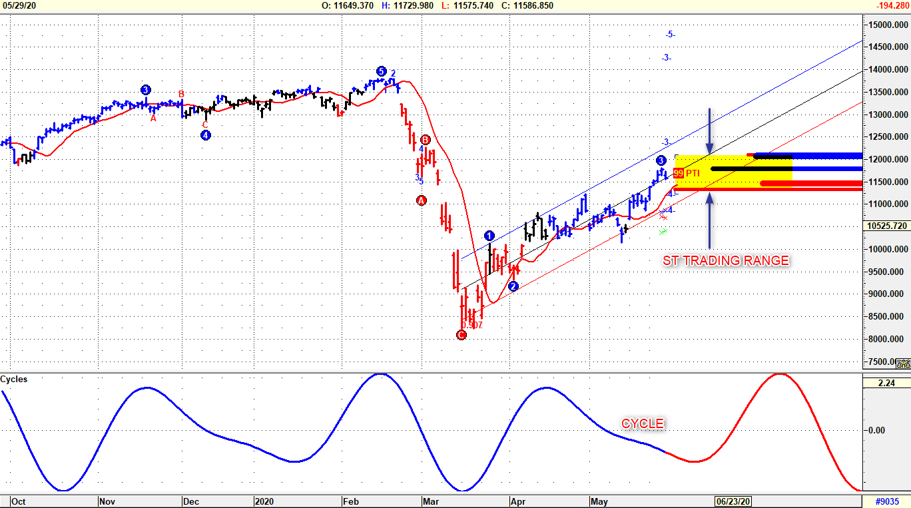Click the 10525.720 price tag on axis
911x508 pixels.
click(887, 226)
